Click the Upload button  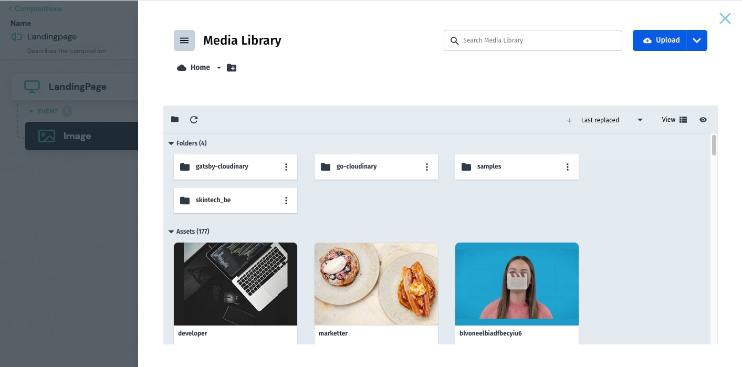(660, 40)
